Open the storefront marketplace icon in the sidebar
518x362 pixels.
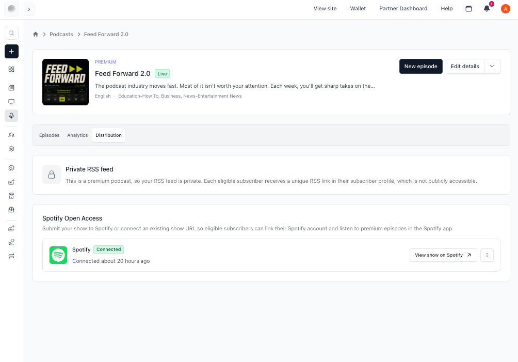(x=11, y=196)
